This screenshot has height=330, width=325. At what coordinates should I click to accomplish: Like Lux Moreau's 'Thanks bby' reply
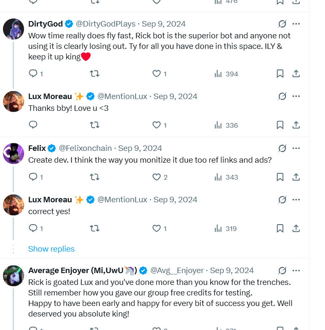156,125
